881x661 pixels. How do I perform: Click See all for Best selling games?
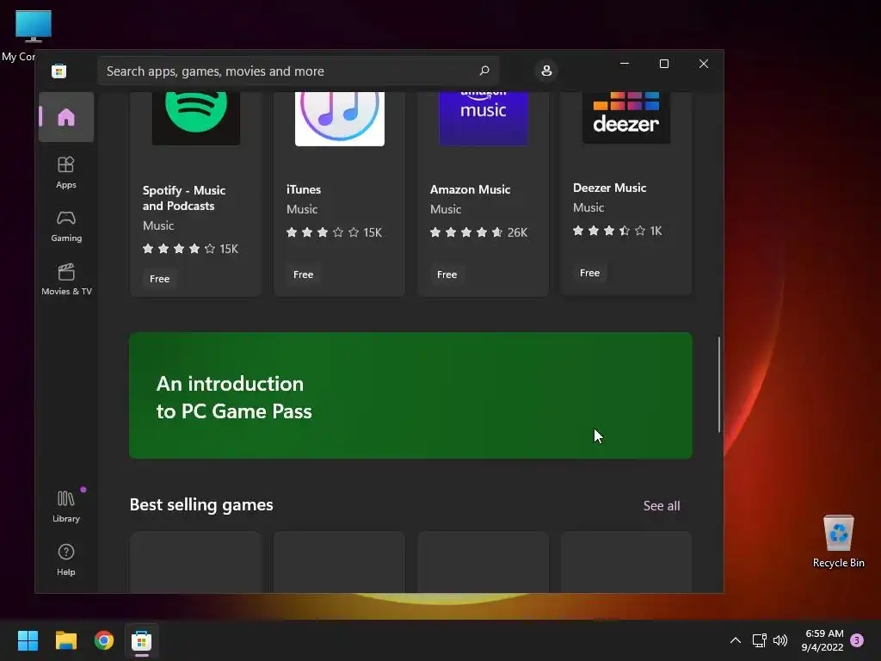click(662, 506)
